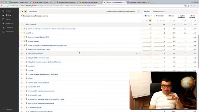Click the Настройка gear sidebar icon
Image resolution: width=199 pixels, height=112 pixels.
click(3, 32)
